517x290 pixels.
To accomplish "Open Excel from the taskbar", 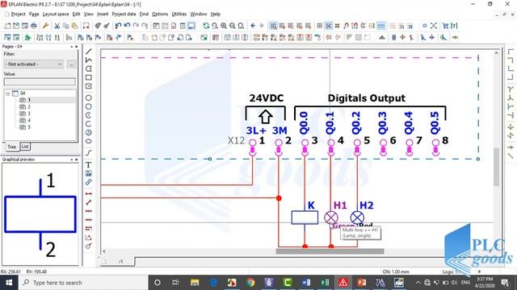I will tap(325, 283).
